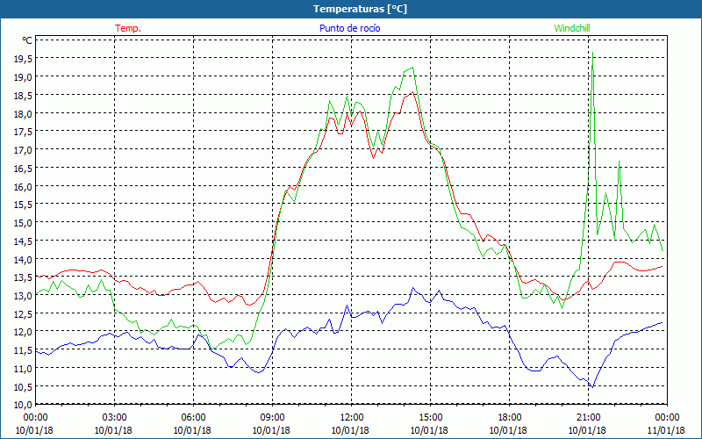Click the '10/01/18' date under 18:00

point(508,430)
